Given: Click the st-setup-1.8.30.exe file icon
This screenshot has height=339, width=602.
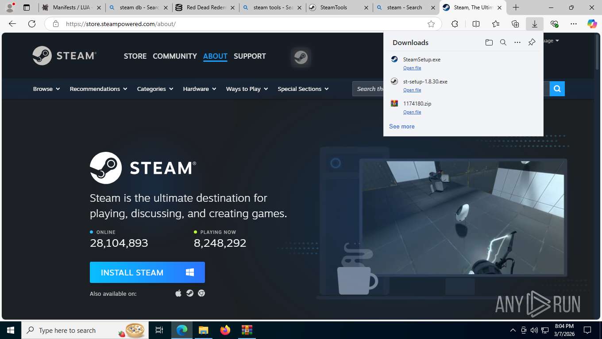Looking at the screenshot, I should point(394,81).
